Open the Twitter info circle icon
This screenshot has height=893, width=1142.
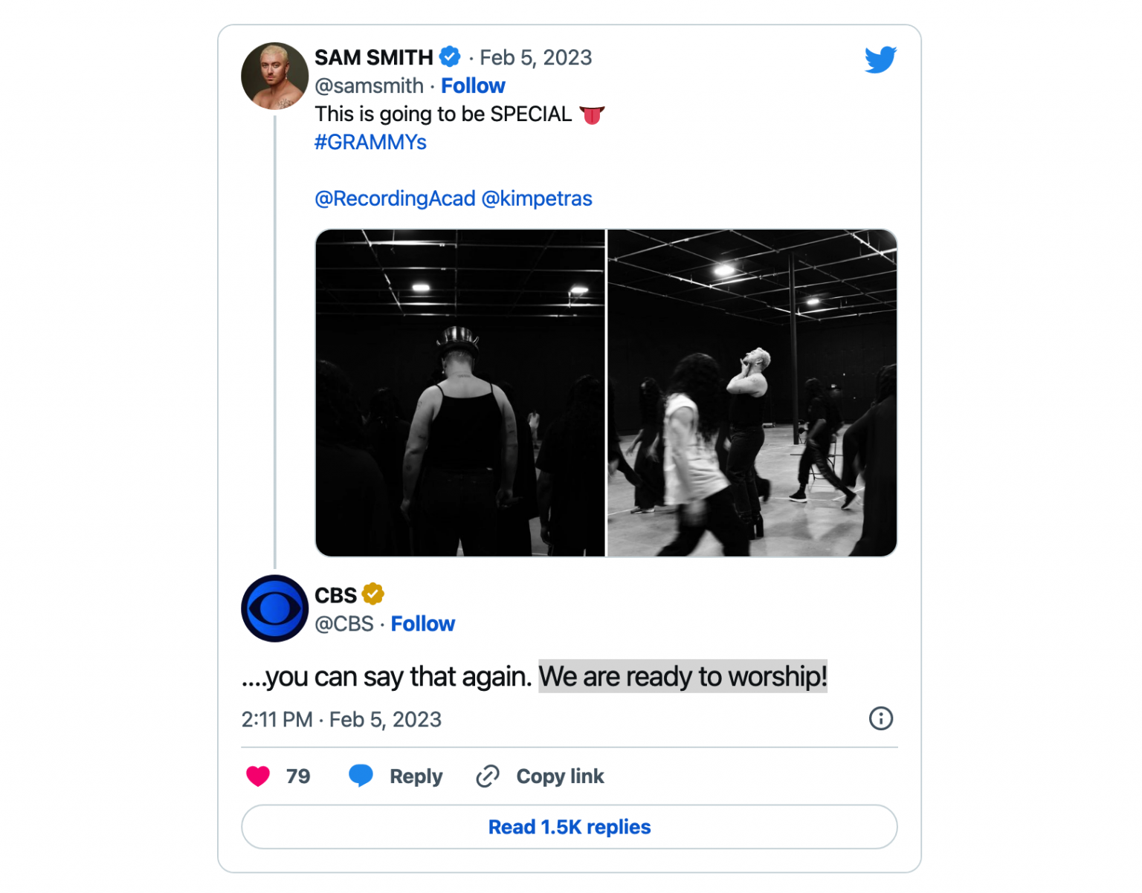tap(881, 718)
